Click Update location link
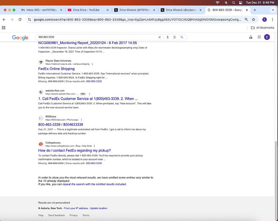This screenshot has width=278, height=221. [x=98, y=208]
